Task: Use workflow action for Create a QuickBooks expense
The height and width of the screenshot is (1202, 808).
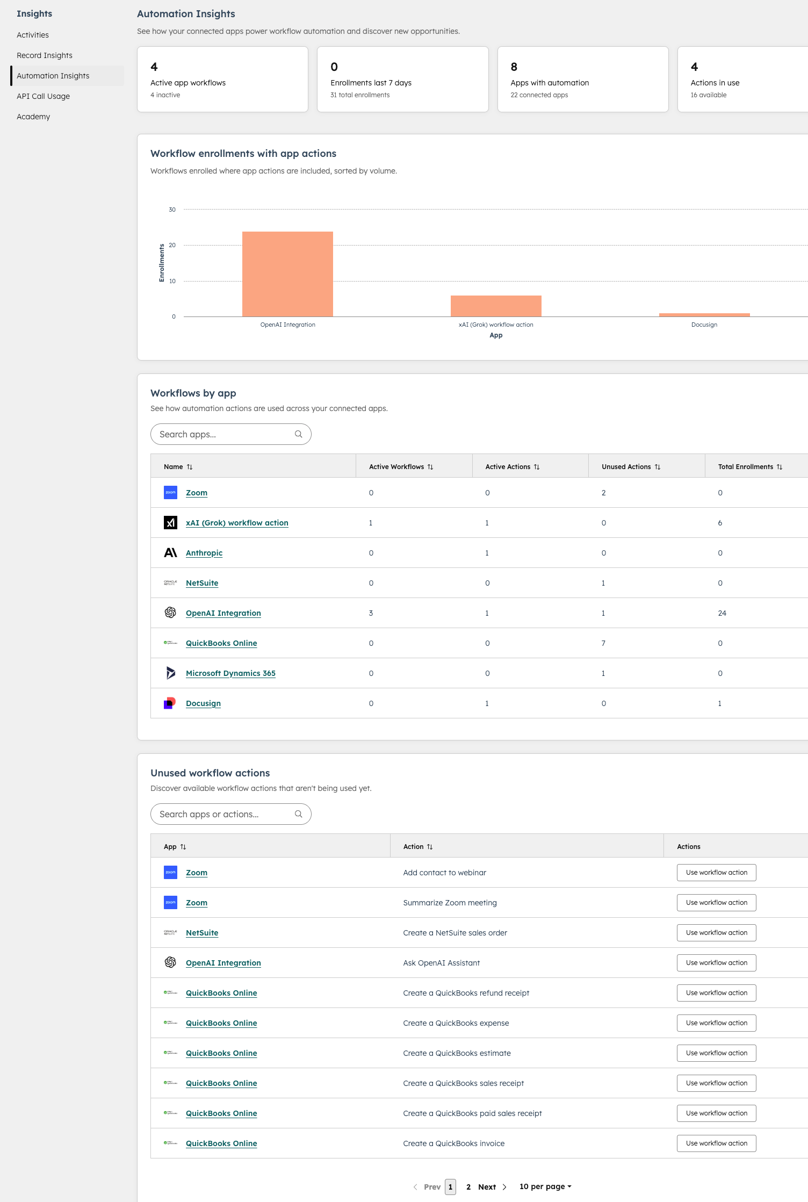Action: coord(716,1023)
